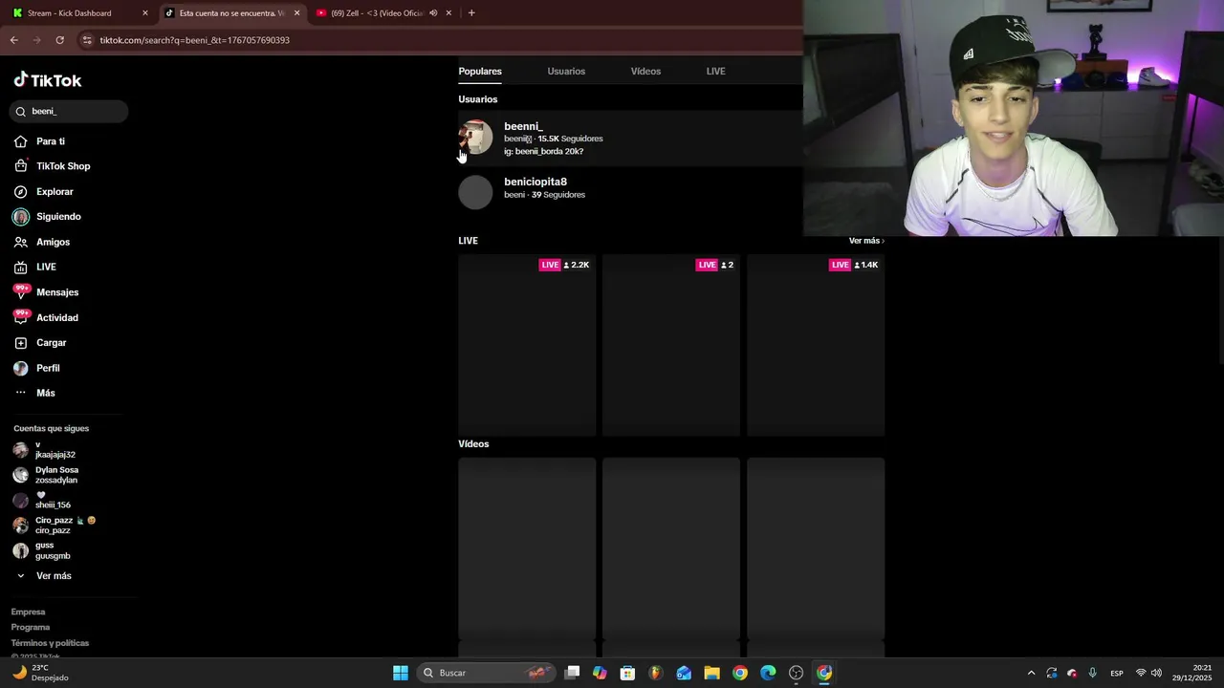Switch to the Populares tab

480,72
